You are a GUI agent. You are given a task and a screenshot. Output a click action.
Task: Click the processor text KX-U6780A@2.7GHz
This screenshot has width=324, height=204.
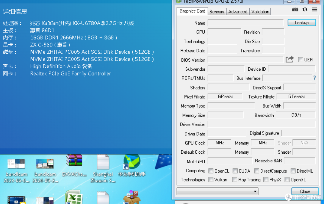pyautogui.click(x=98, y=23)
